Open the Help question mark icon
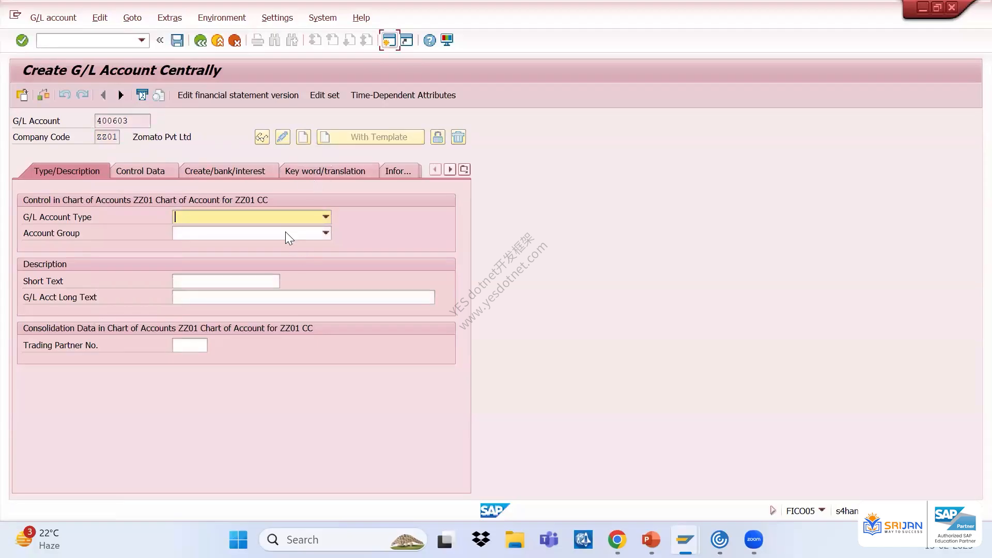992x558 pixels. (x=429, y=40)
